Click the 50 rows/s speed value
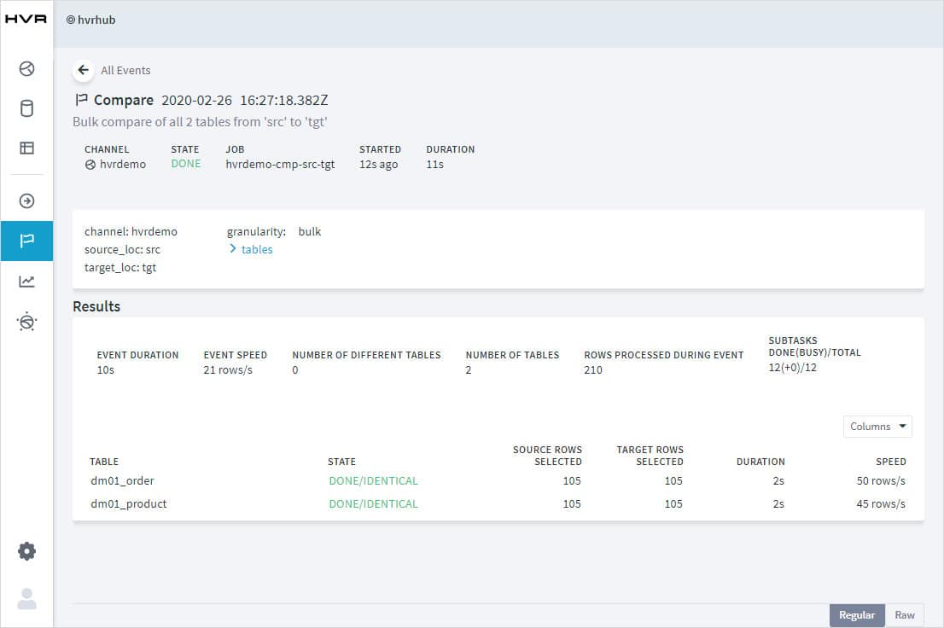944x628 pixels. 881,480
